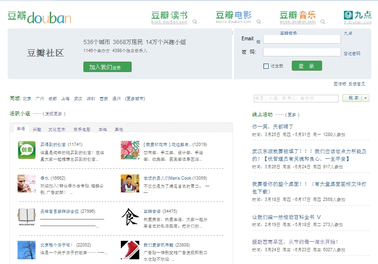Select city 西安
This screenshot has width=378, height=264.
(x=104, y=99)
